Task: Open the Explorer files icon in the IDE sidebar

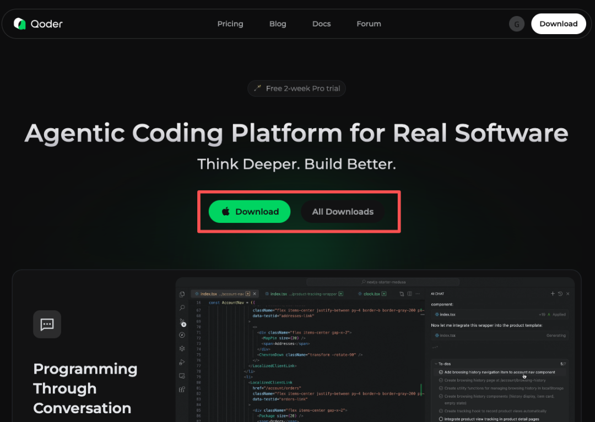Action: (x=182, y=294)
